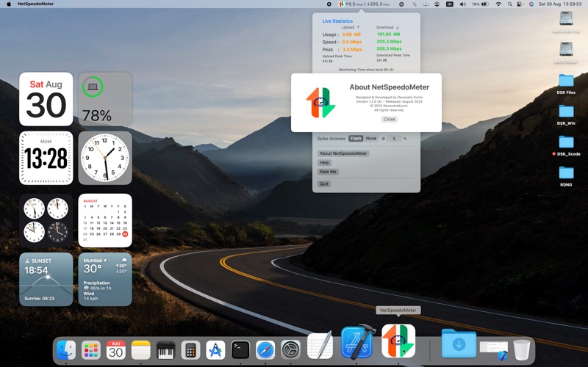Click upload speed value 0.5 Mbps
Screen dimensions: 588x367
(352, 42)
